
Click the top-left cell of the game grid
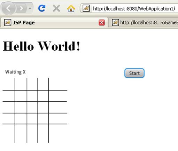point(9,84)
